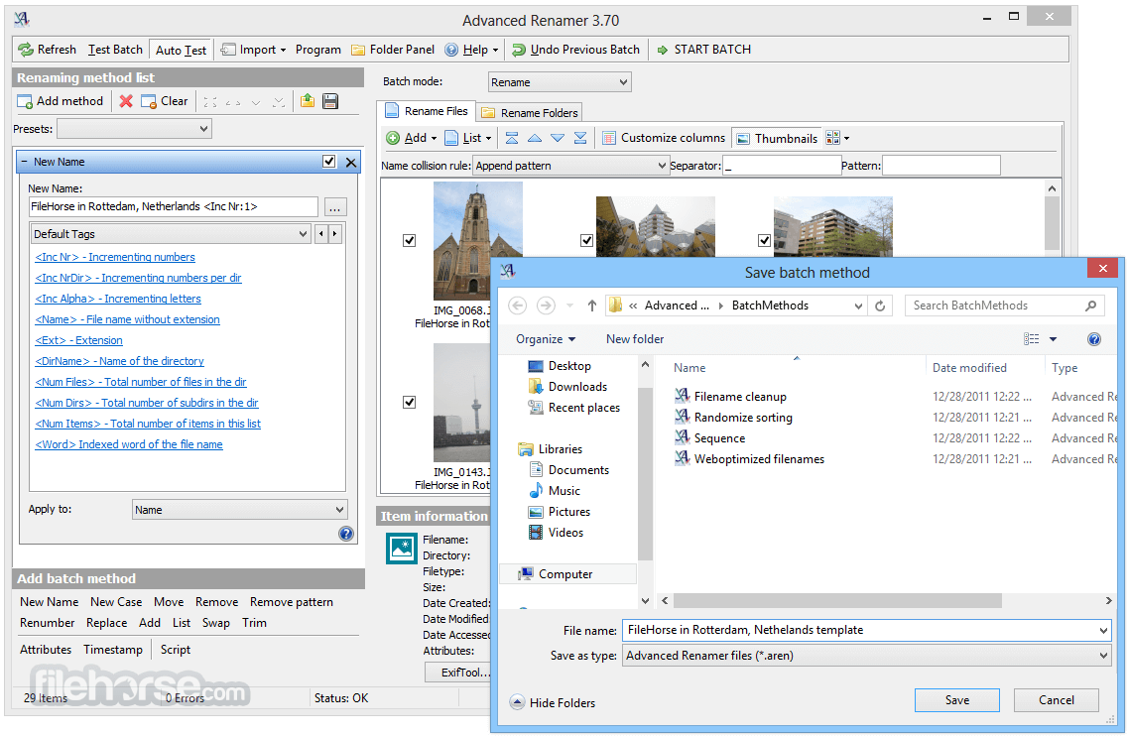Image resolution: width=1128 pixels, height=736 pixels.
Task: Go up one folder level in dialog
Action: 591,306
